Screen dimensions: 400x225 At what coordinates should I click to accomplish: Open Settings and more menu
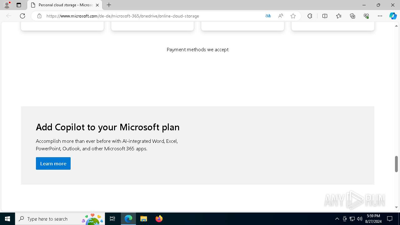(380, 16)
